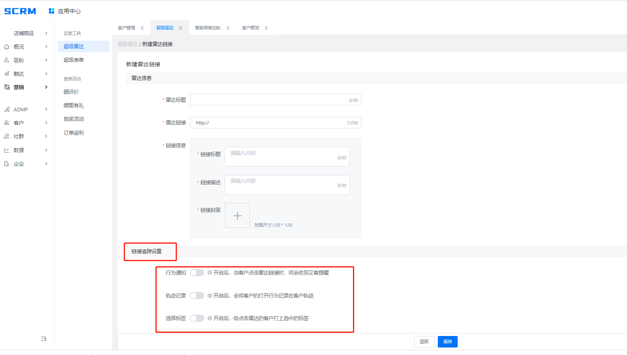Click the 应用中心 grid icon
This screenshot has height=355, width=627.
(51, 11)
